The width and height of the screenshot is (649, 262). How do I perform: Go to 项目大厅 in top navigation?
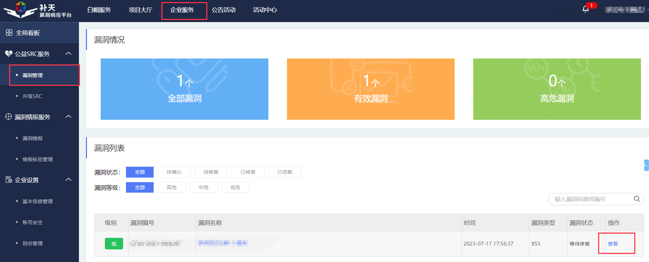tap(140, 10)
